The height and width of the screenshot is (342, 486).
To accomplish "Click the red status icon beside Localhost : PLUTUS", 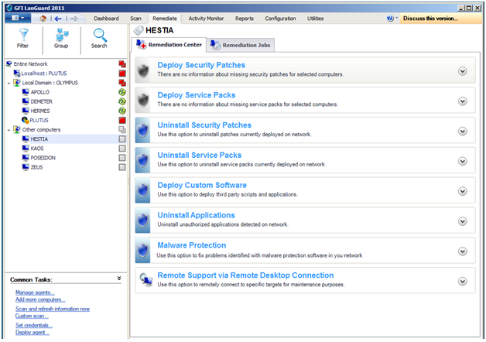I will [122, 74].
